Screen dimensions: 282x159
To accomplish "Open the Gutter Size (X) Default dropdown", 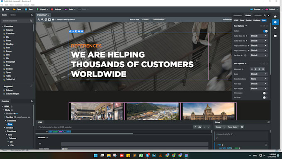I will [259, 36].
